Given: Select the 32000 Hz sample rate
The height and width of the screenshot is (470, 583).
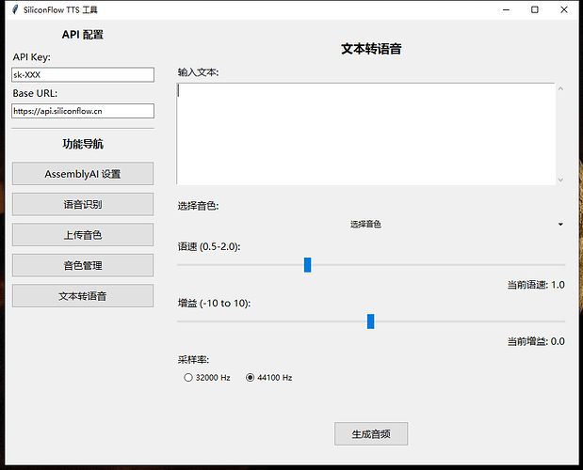Looking at the screenshot, I should [207, 378].
